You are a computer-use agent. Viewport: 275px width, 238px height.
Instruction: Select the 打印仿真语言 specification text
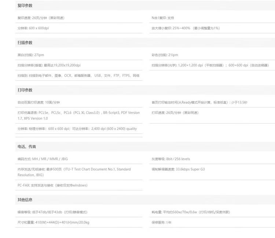tap(78, 116)
